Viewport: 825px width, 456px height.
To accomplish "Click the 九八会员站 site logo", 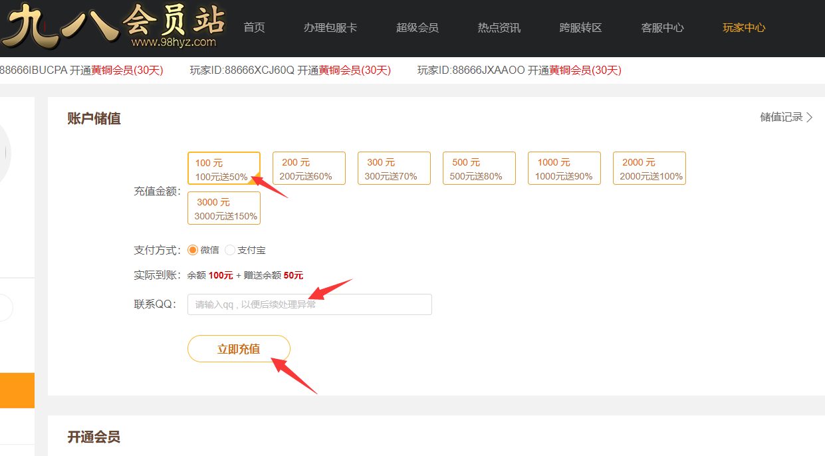I will [114, 27].
